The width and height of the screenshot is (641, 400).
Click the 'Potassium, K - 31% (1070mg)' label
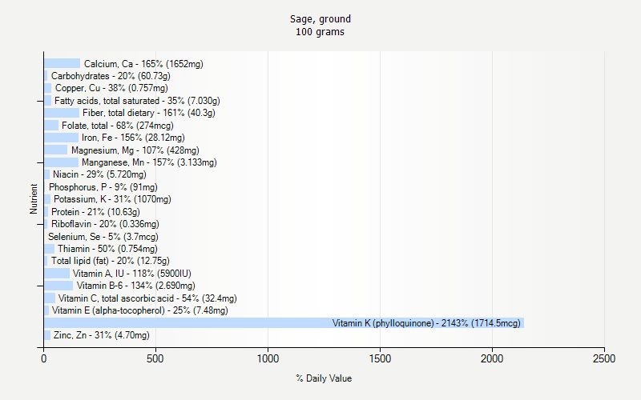112,199
